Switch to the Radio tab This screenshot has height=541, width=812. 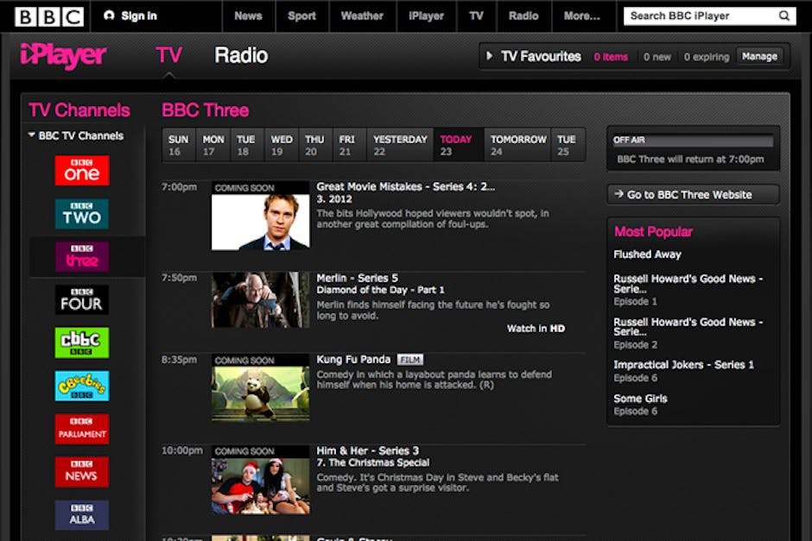pos(241,56)
